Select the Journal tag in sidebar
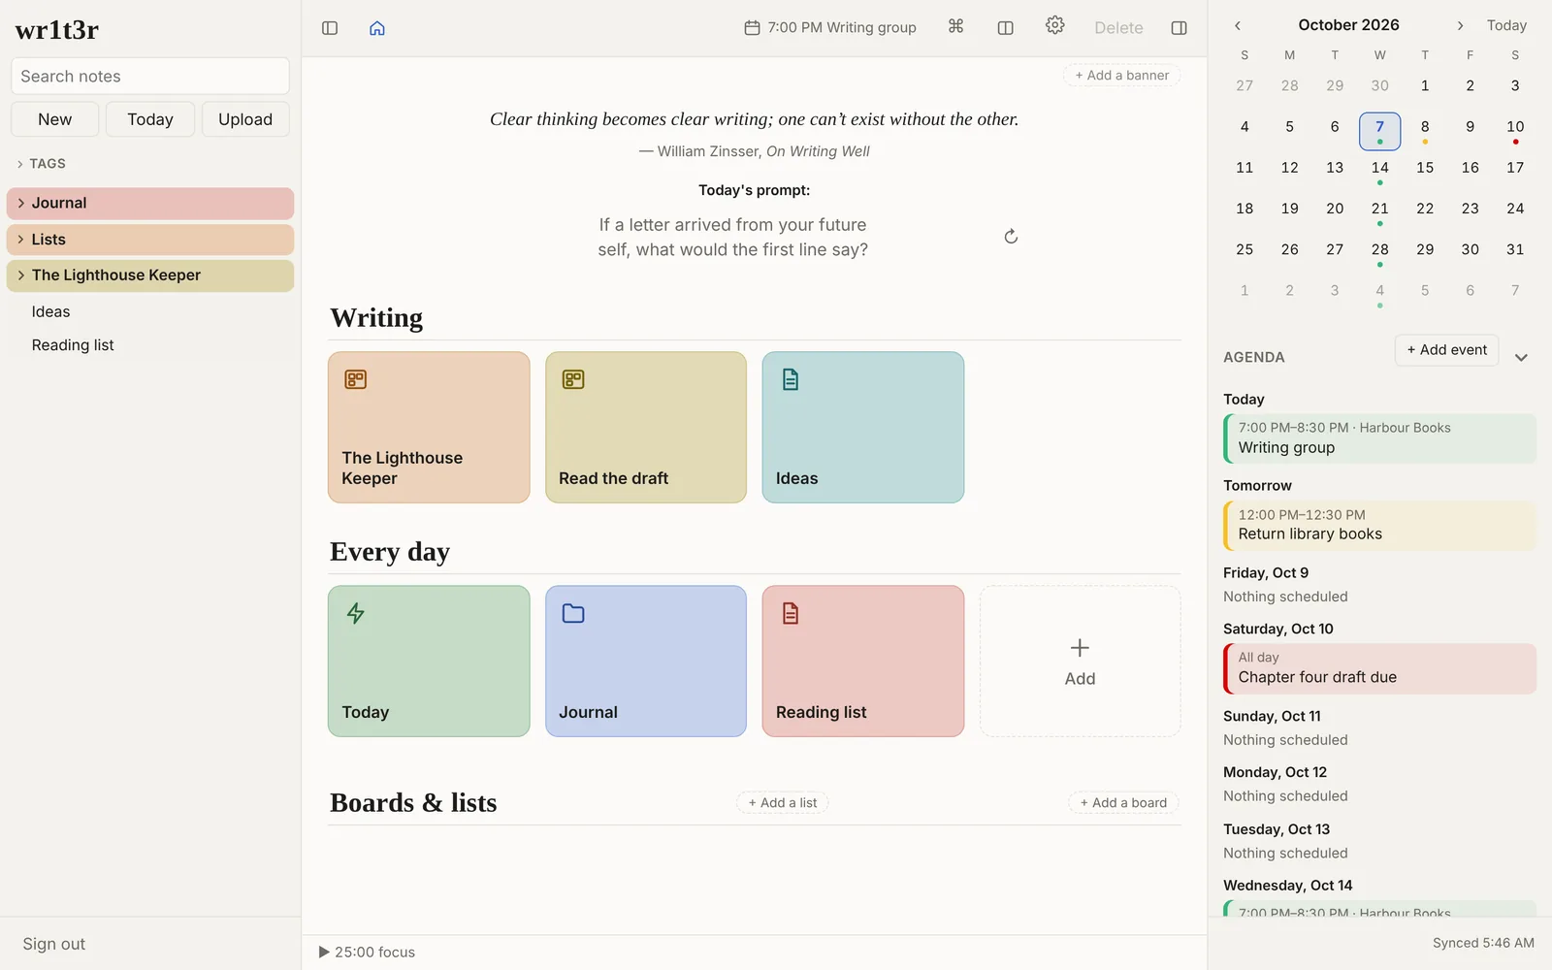The width and height of the screenshot is (1552, 970). pos(150,204)
